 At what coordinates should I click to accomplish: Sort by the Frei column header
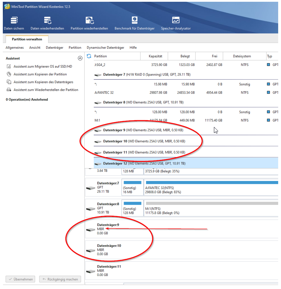[x=209, y=56]
